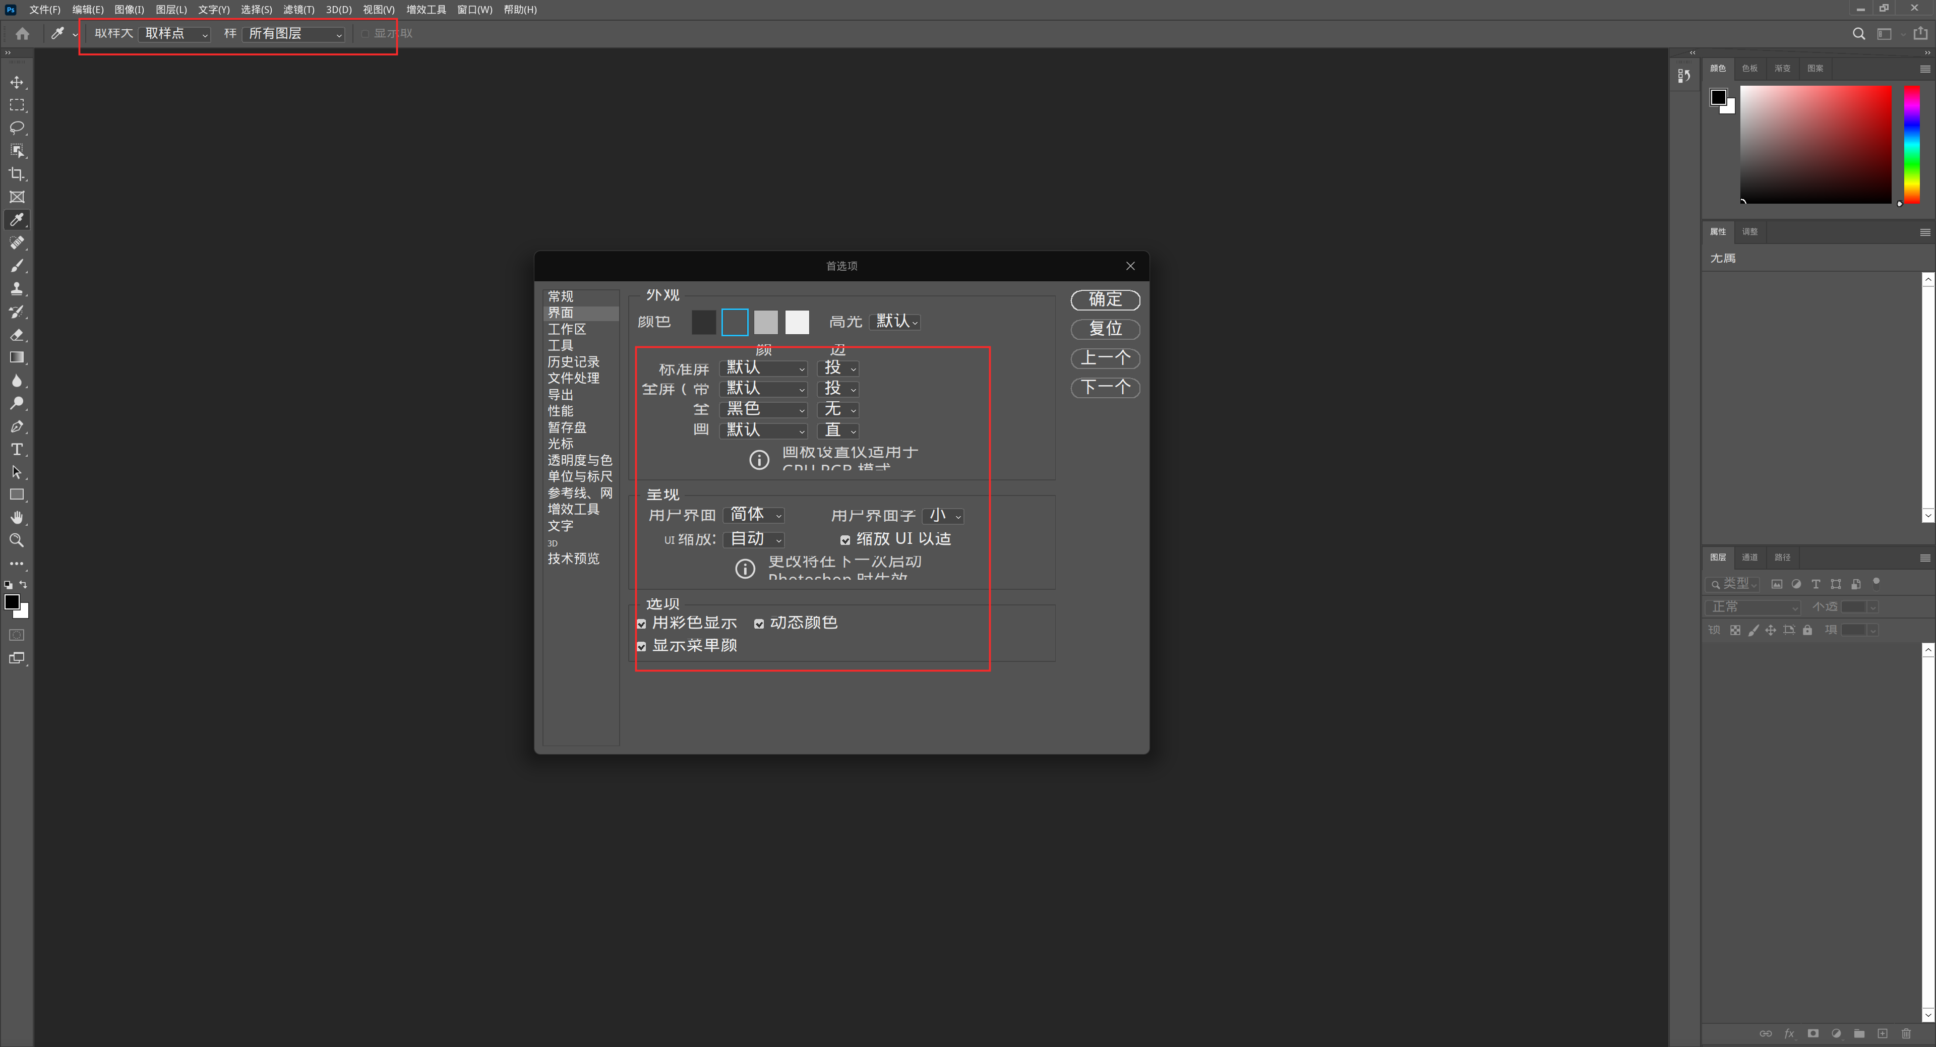Select the Clone Stamp tool
Screen dimensions: 1936x1047
17,289
